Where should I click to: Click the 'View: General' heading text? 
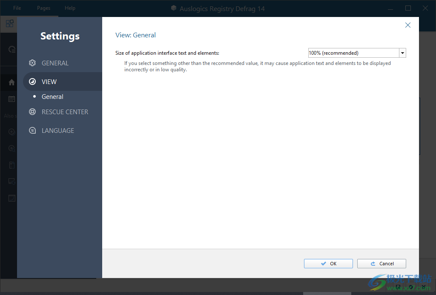coord(135,35)
